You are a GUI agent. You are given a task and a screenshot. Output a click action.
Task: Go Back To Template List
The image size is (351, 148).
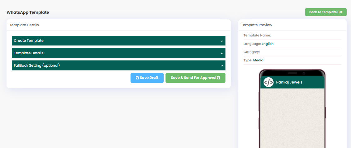pyautogui.click(x=326, y=12)
